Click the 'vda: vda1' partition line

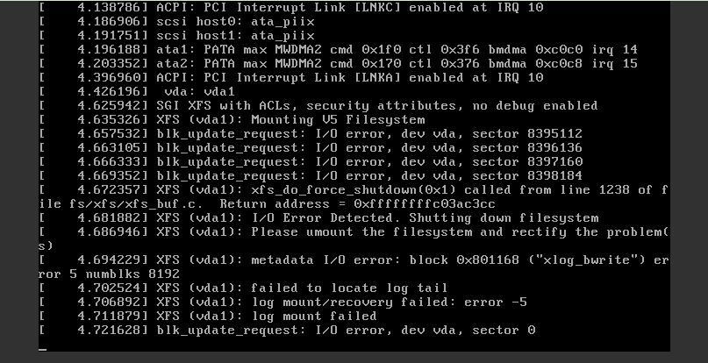tap(137, 92)
